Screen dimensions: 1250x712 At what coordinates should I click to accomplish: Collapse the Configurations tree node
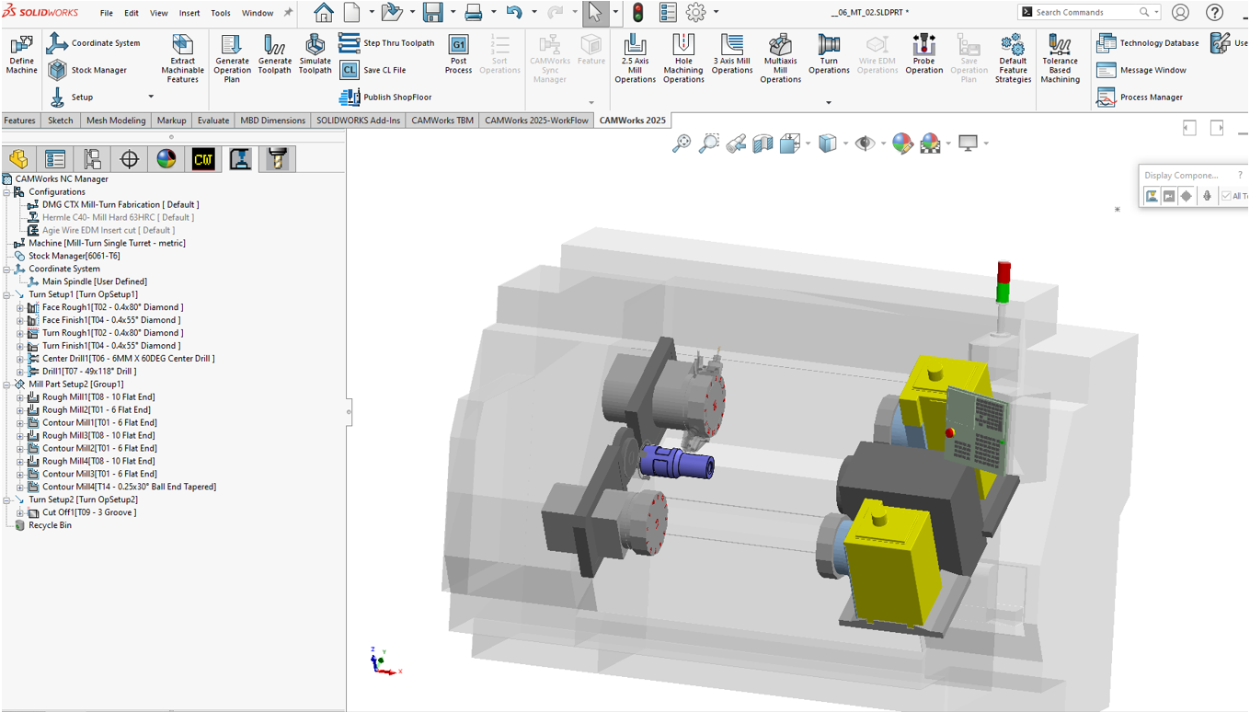click(6, 192)
